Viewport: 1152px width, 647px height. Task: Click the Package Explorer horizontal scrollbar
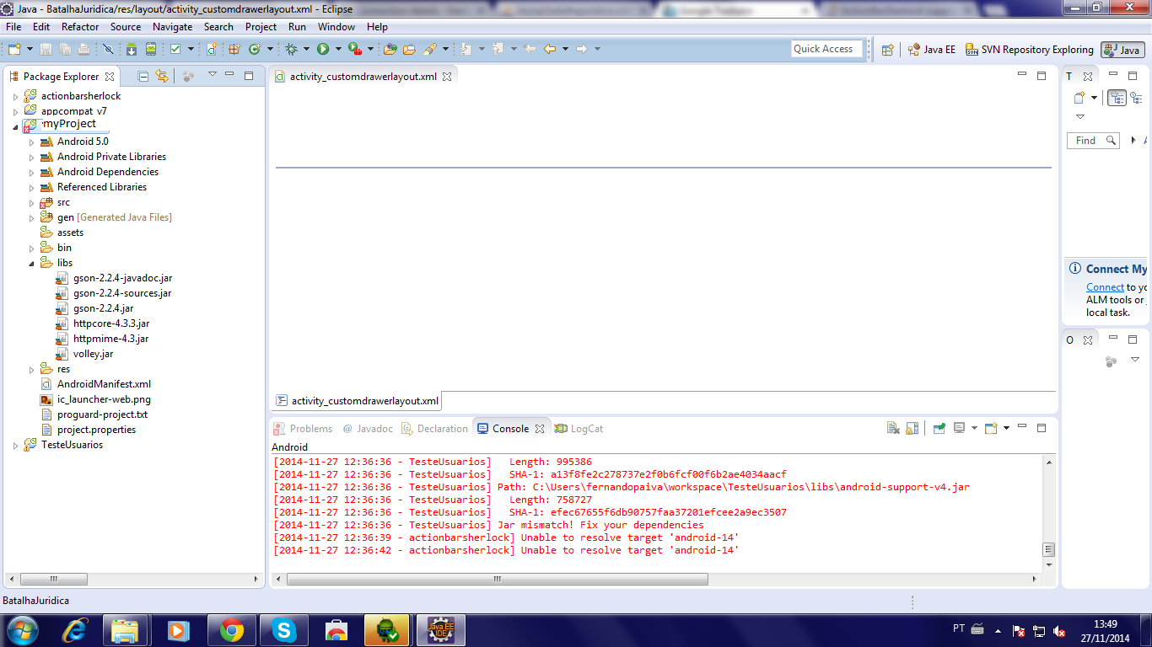(x=53, y=579)
